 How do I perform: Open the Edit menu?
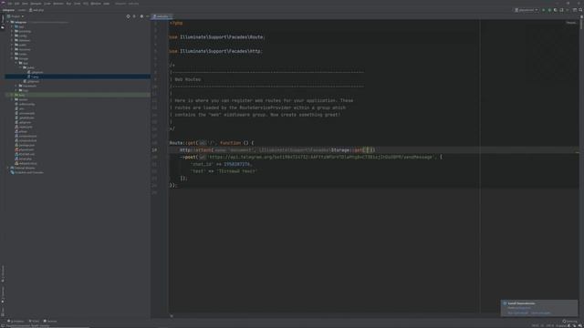pos(16,4)
